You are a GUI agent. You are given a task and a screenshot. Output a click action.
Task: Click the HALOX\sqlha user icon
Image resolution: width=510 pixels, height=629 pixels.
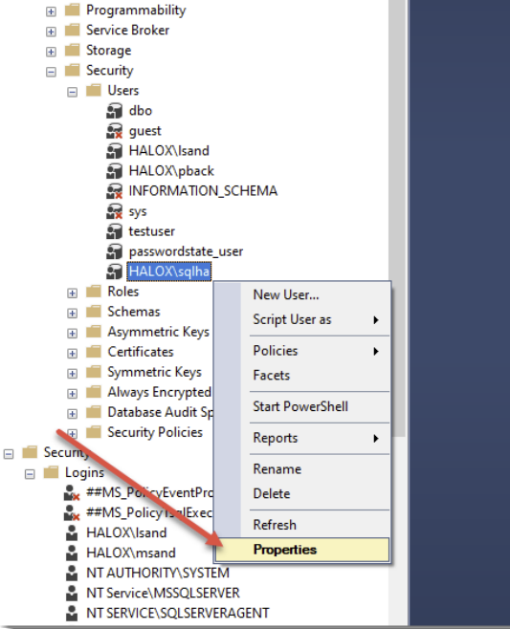click(x=115, y=271)
